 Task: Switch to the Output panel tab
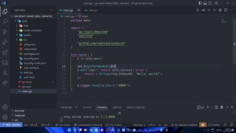tap(87, 108)
